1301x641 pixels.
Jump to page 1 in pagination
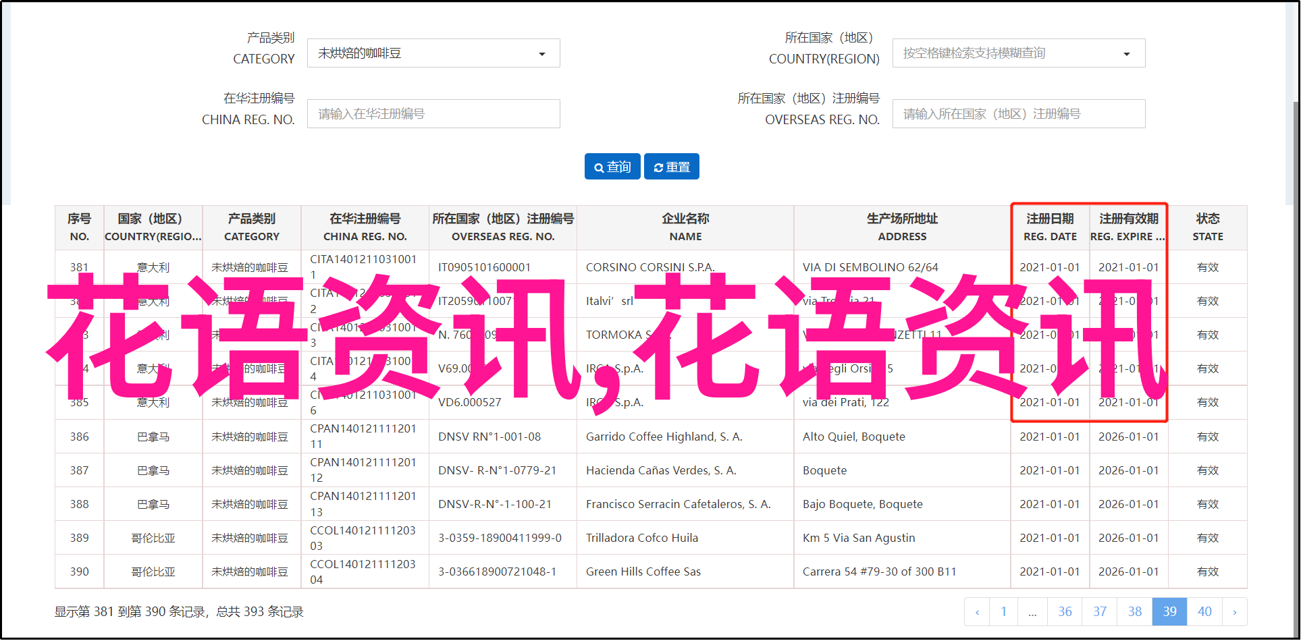[1003, 612]
